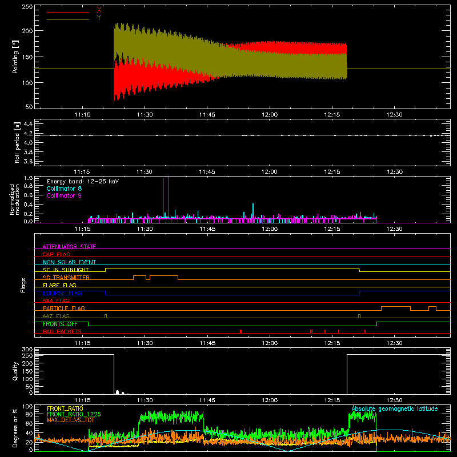
Task: Click the SAA_FLAG label
Action: pyautogui.click(x=56, y=300)
